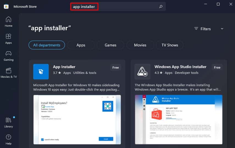Click the Filters label

[x=206, y=29]
